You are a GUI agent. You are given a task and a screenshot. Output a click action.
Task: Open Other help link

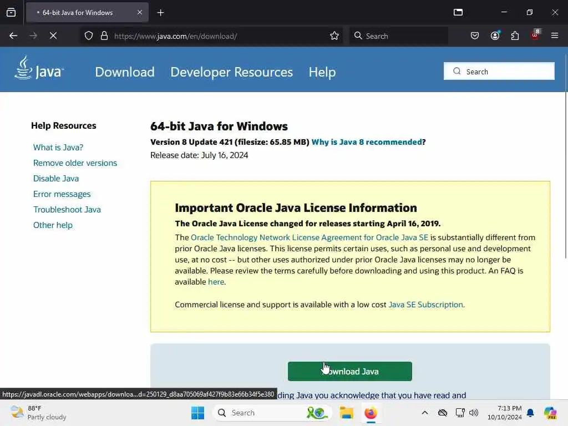(53, 225)
